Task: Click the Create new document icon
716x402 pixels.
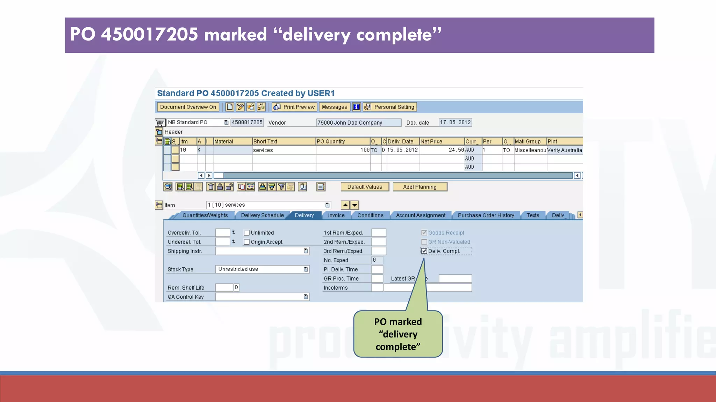Action: pyautogui.click(x=230, y=107)
